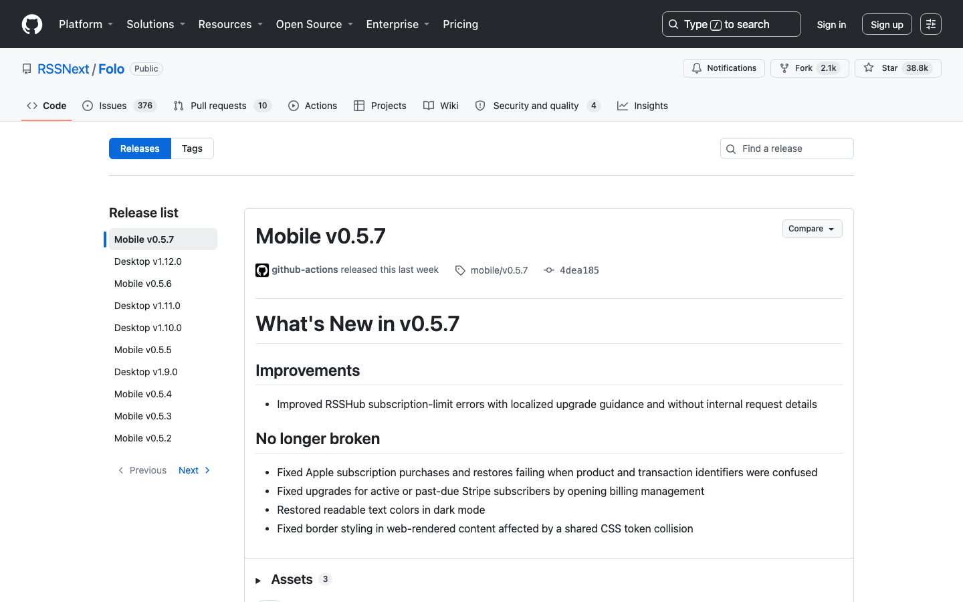Click the Notifications bell button
Image resolution: width=963 pixels, height=602 pixels.
coord(724,68)
